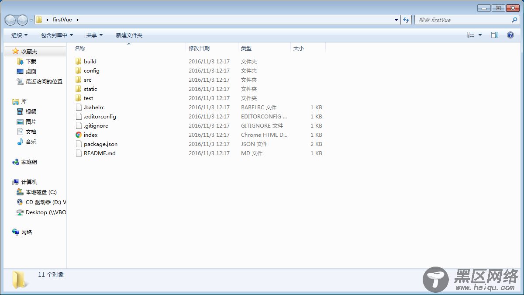Open the more view options dropdown arrow
Image resolution: width=524 pixels, height=295 pixels.
pos(480,35)
